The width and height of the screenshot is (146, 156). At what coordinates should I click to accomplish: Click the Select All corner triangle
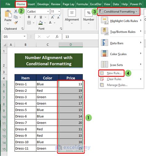(x=5, y=45)
